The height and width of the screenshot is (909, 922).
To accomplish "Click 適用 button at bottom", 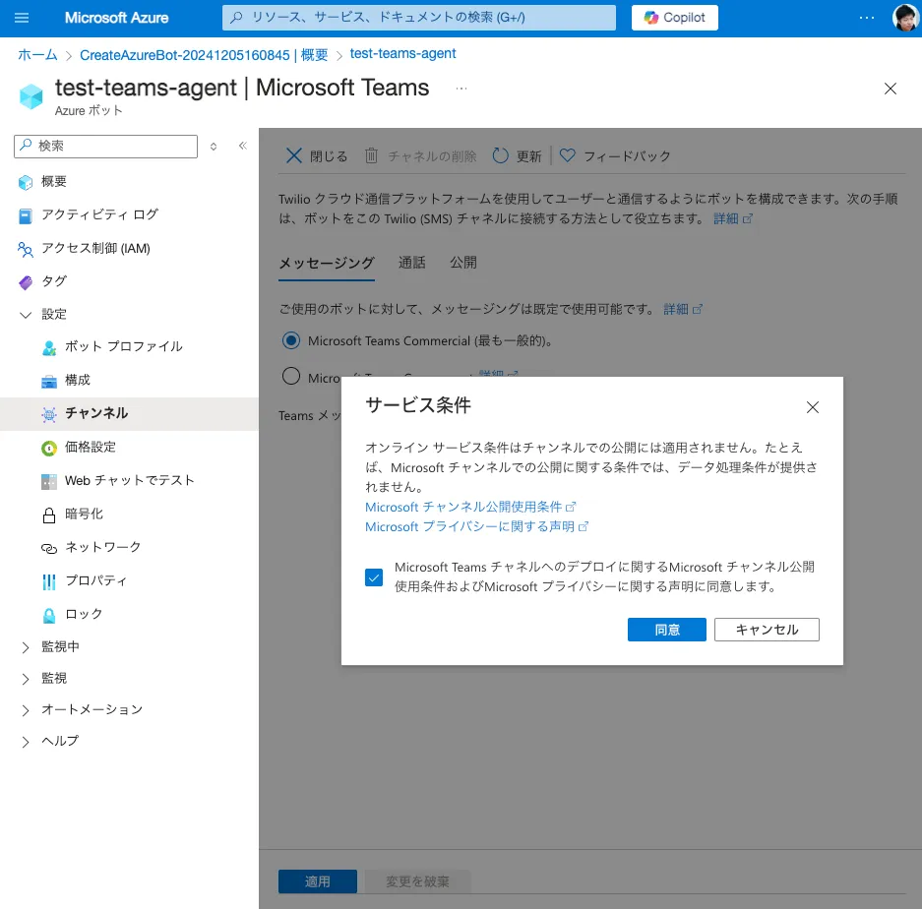I will pos(318,881).
